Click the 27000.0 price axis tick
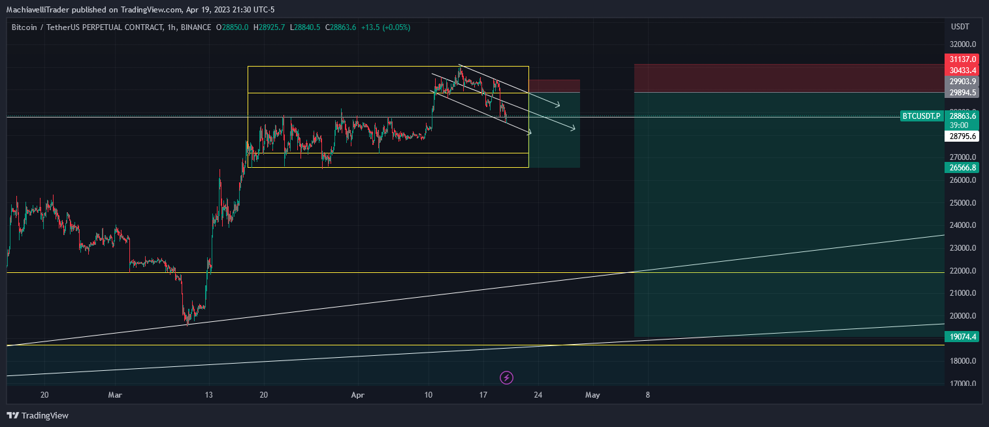 point(963,157)
